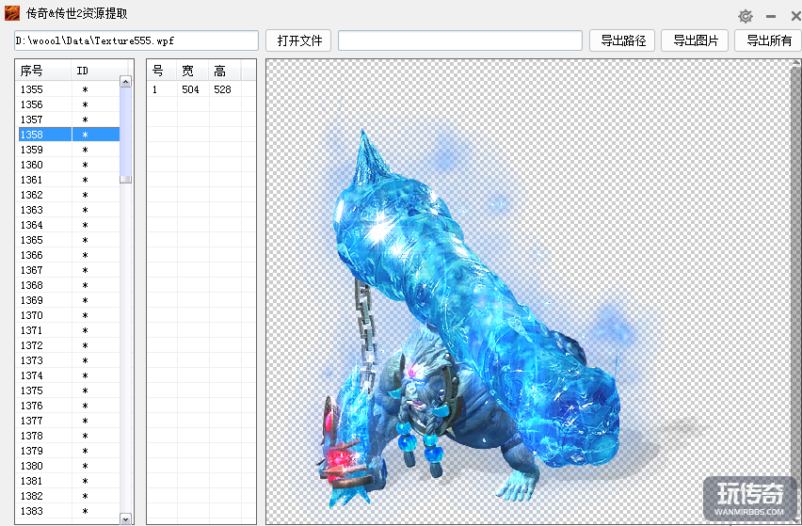Click the 打开文件 button

[x=298, y=40]
